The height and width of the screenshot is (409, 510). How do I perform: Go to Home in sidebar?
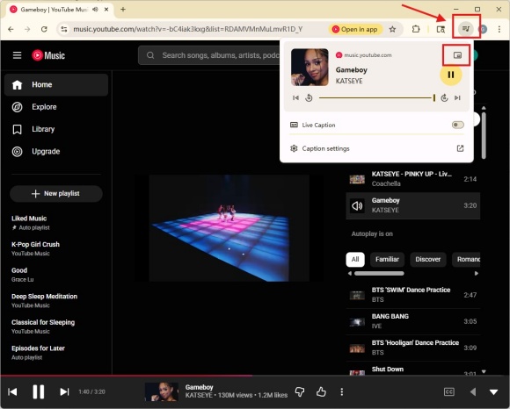56,85
